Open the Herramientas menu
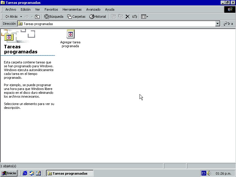This screenshot has width=236, height=177. click(72, 9)
